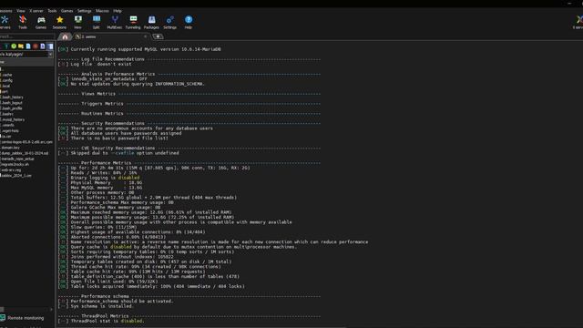The width and height of the screenshot is (583, 328).
Task: Open the Games menu
Action: click(66, 11)
